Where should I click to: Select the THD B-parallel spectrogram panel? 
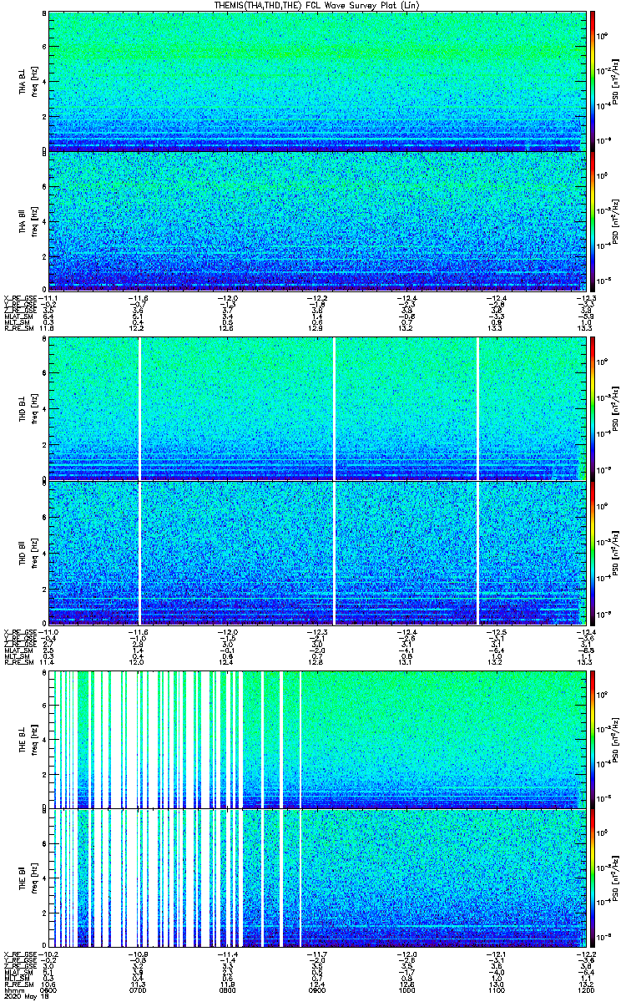click(316, 549)
